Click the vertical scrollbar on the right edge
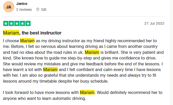The height and width of the screenshot is (105, 173). [x=172, y=52]
